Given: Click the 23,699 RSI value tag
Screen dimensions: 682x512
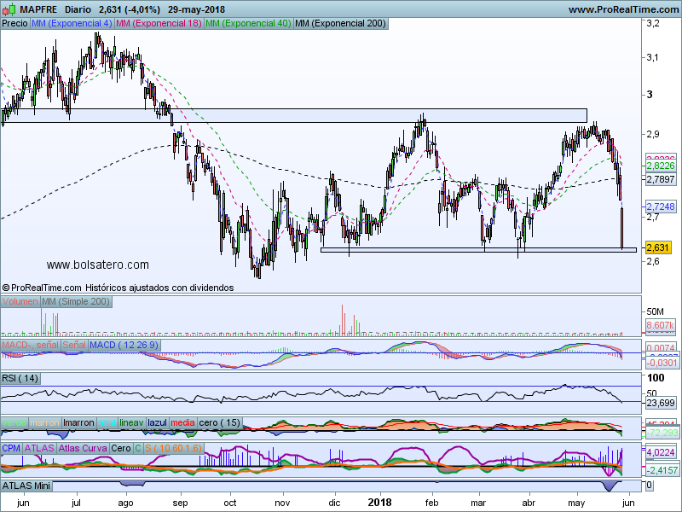Looking at the screenshot, I should [x=661, y=403].
